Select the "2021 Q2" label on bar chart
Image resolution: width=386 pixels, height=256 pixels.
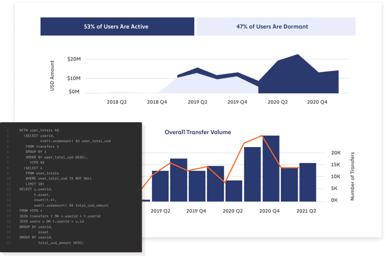[x=305, y=211]
